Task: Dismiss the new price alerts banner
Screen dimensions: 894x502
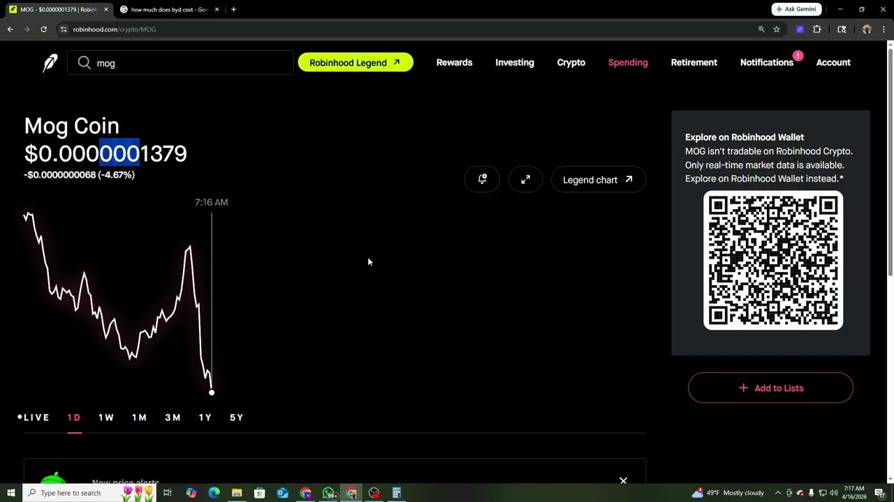Action: point(623,480)
